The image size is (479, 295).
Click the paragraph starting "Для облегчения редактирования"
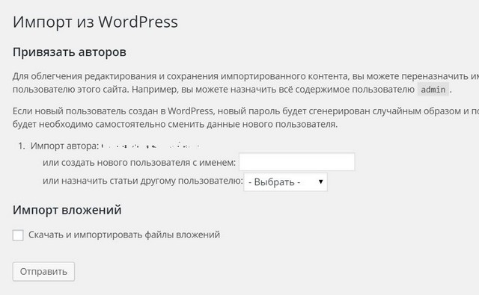tap(245, 83)
